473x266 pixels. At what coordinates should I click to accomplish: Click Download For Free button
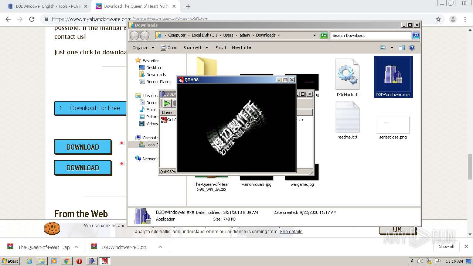[x=90, y=108]
